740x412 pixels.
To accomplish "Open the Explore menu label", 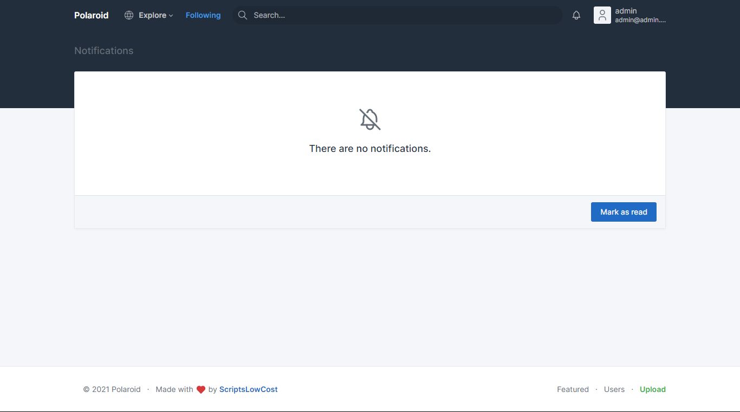I will [x=152, y=15].
